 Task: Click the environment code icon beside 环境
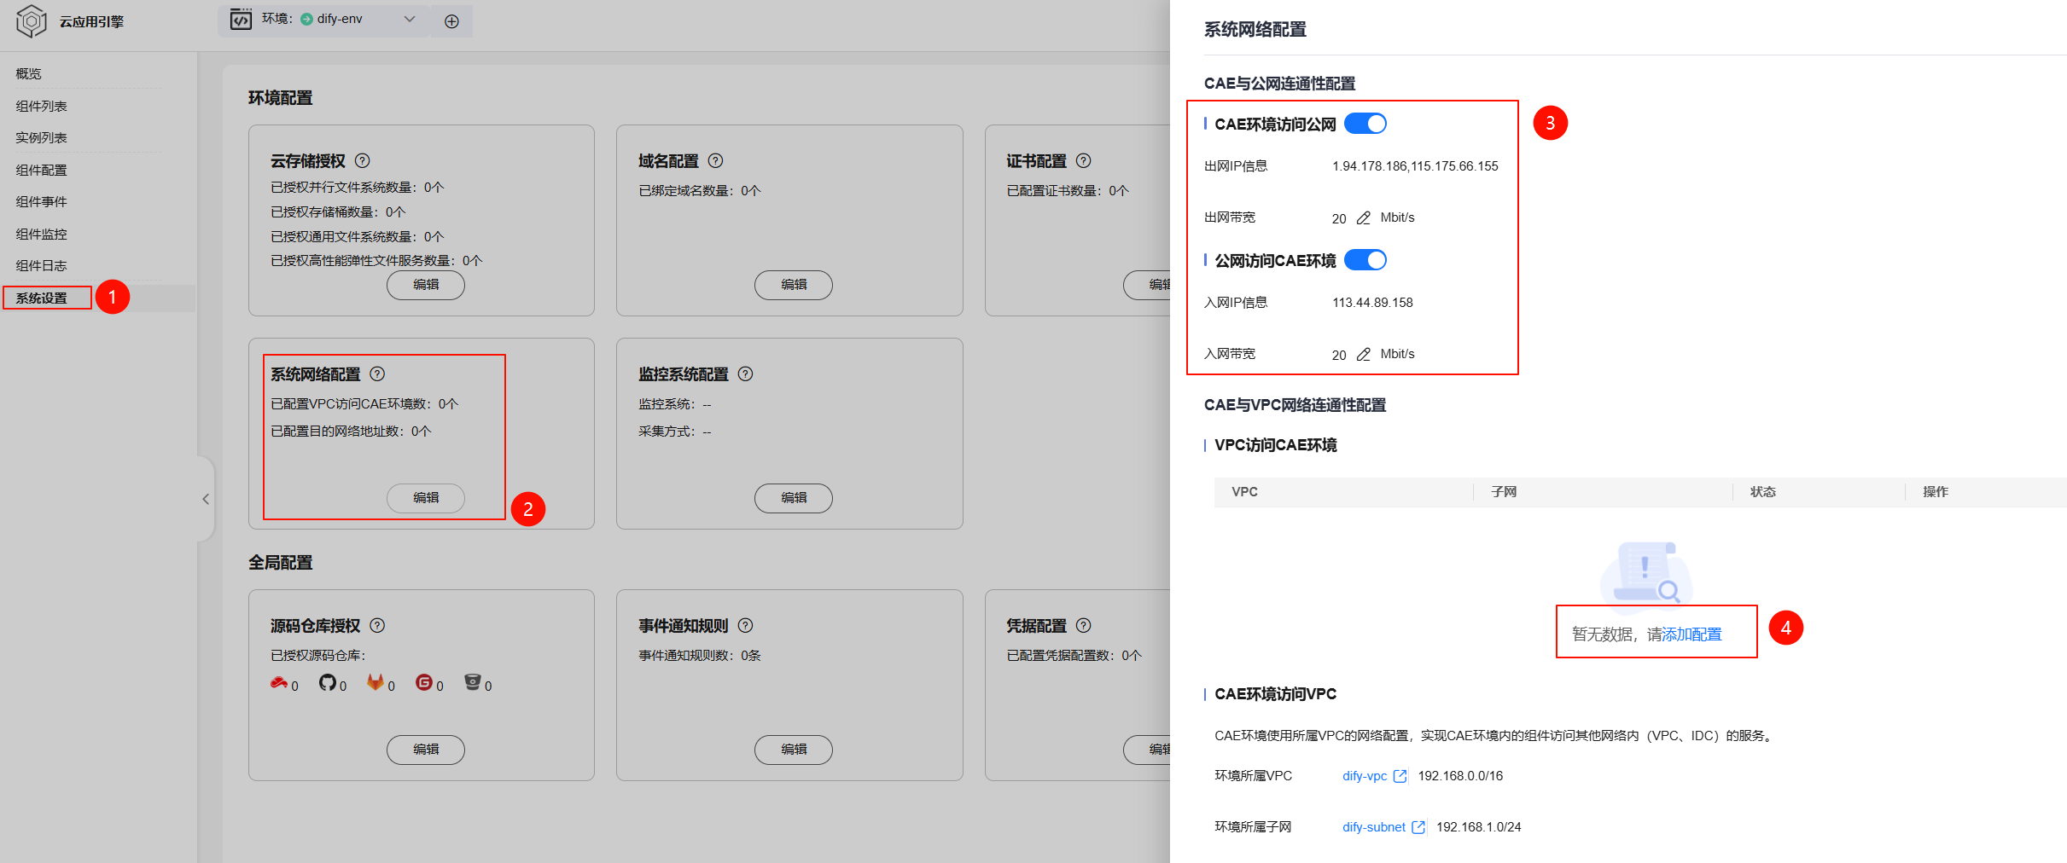click(x=242, y=20)
